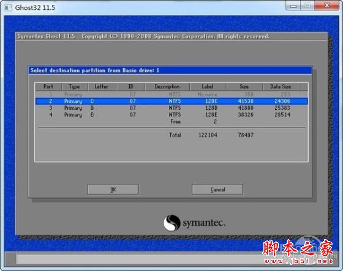The height and width of the screenshot is (271, 343).
Task: Click the Symantec logo
Action: [194, 223]
